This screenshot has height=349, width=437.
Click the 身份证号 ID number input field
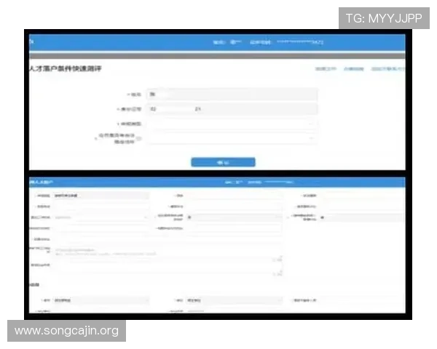pyautogui.click(x=232, y=109)
